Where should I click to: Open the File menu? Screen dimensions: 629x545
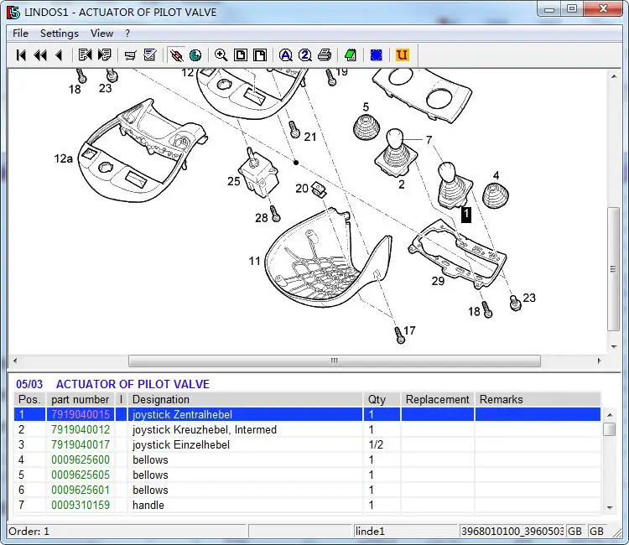(20, 34)
